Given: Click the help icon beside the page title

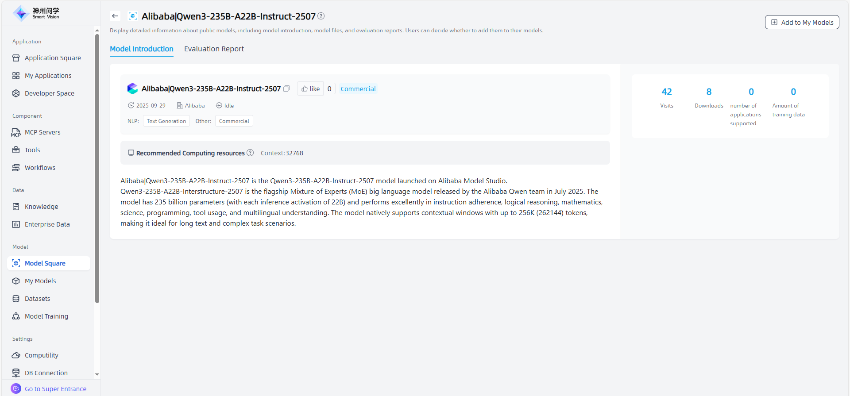Looking at the screenshot, I should point(321,16).
